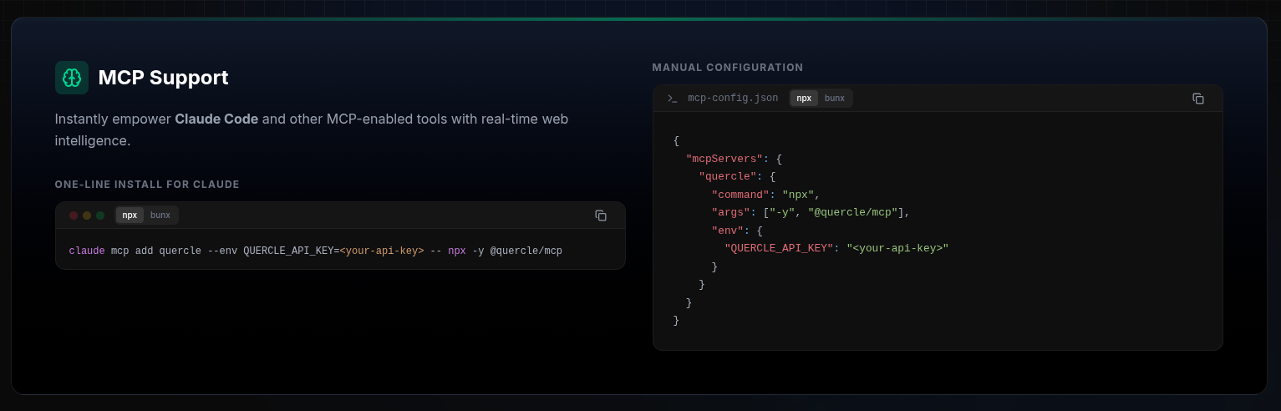Click QUERCLE_API_KEY= in the install command
The image size is (1281, 411).
pyautogui.click(x=292, y=251)
